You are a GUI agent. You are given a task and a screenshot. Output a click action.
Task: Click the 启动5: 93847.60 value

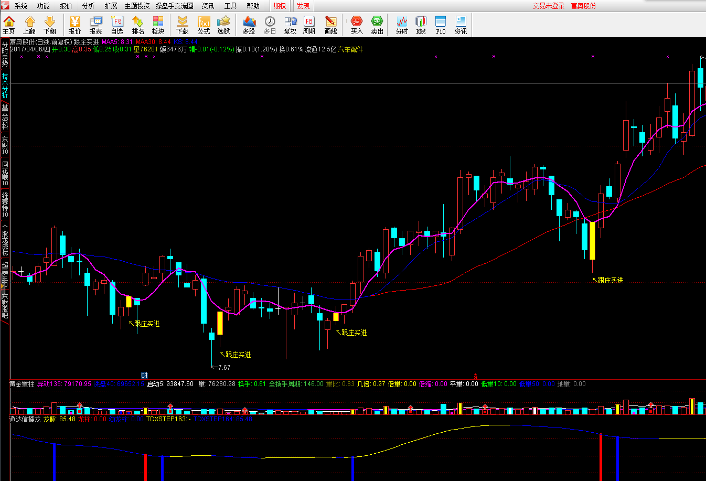[x=170, y=384]
